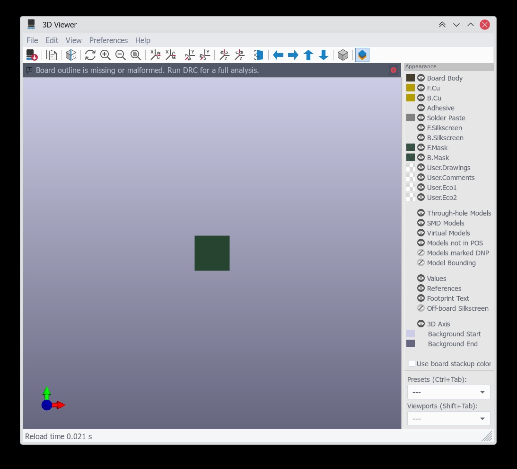Click the green board in 3D canvas

point(212,253)
